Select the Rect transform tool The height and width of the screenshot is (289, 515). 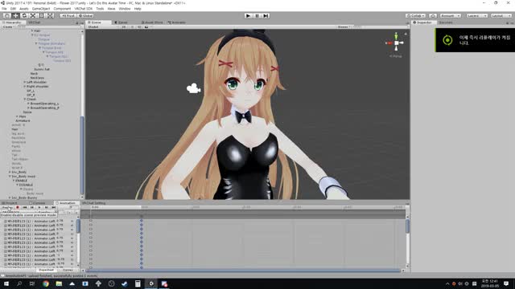pos(41,16)
